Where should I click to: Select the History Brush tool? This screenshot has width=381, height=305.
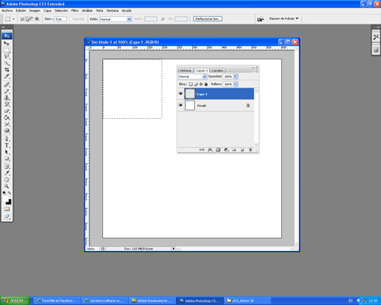7,104
